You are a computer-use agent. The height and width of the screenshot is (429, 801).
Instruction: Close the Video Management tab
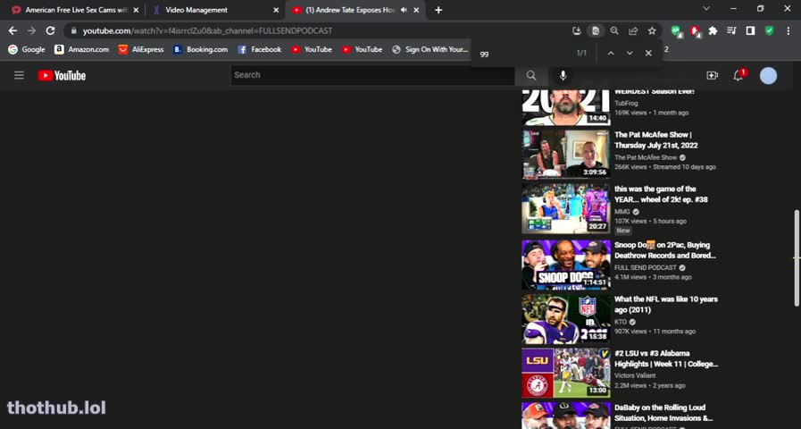click(x=276, y=10)
